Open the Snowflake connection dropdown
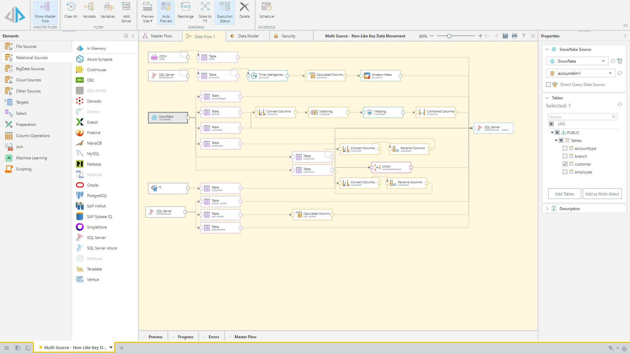Screen dimensions: 630x354 603,61
